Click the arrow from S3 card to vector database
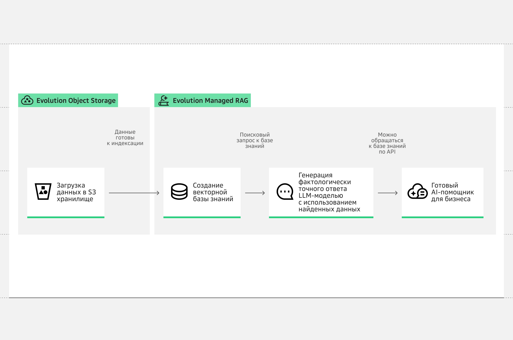Image resolution: width=513 pixels, height=340 pixels. 134,193
